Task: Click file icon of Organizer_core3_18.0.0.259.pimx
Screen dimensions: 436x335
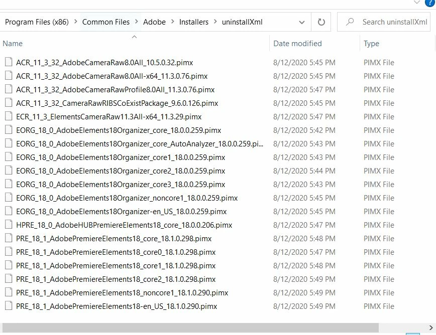Action: tap(9, 184)
